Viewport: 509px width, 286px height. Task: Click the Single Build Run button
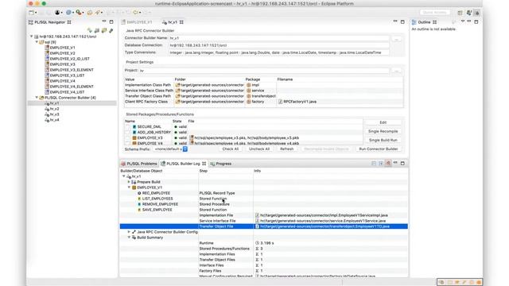(383, 140)
